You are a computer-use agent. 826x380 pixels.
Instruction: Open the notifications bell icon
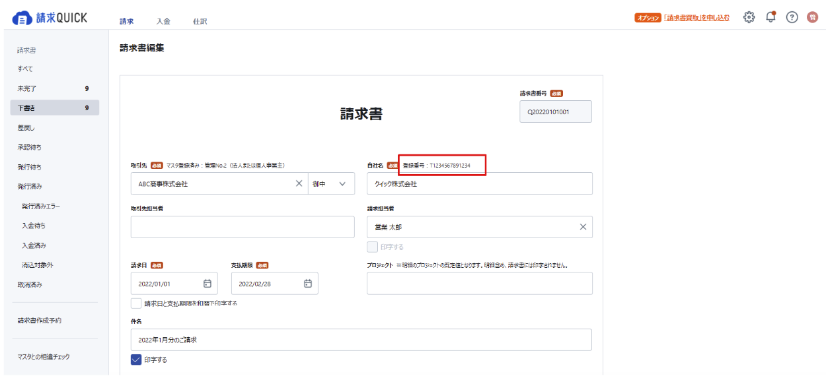coord(770,18)
